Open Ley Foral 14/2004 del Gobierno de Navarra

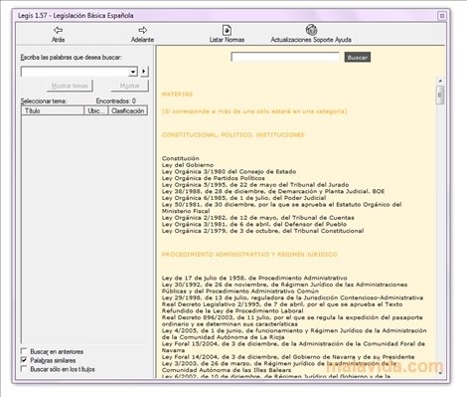point(288,357)
